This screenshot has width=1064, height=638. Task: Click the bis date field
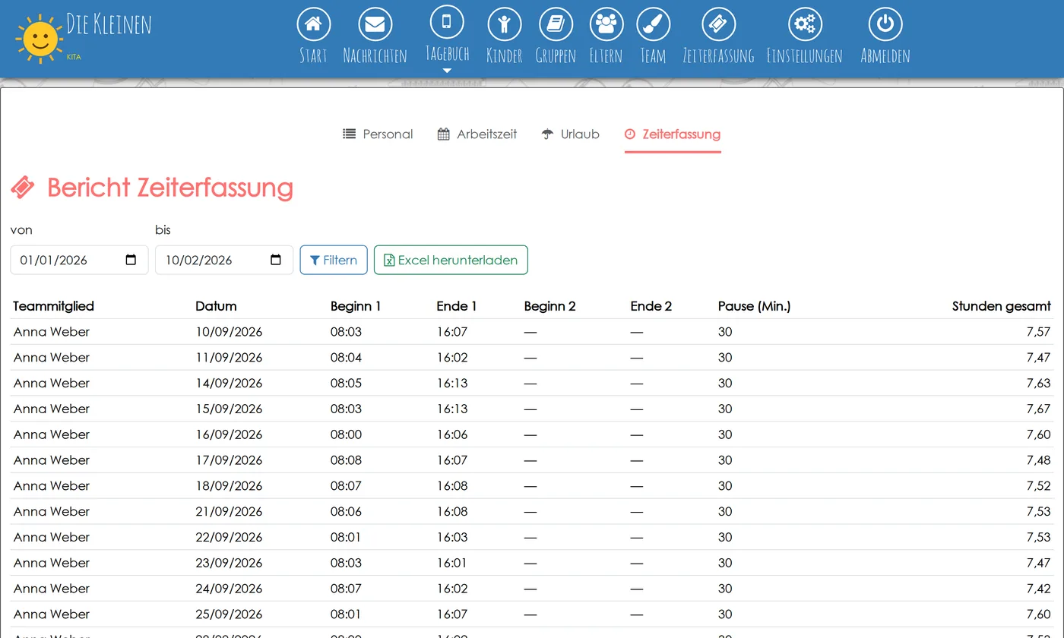[224, 260]
